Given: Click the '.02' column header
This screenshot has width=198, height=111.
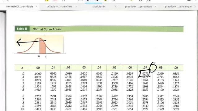Looking at the screenshot, I should pos(68,68).
